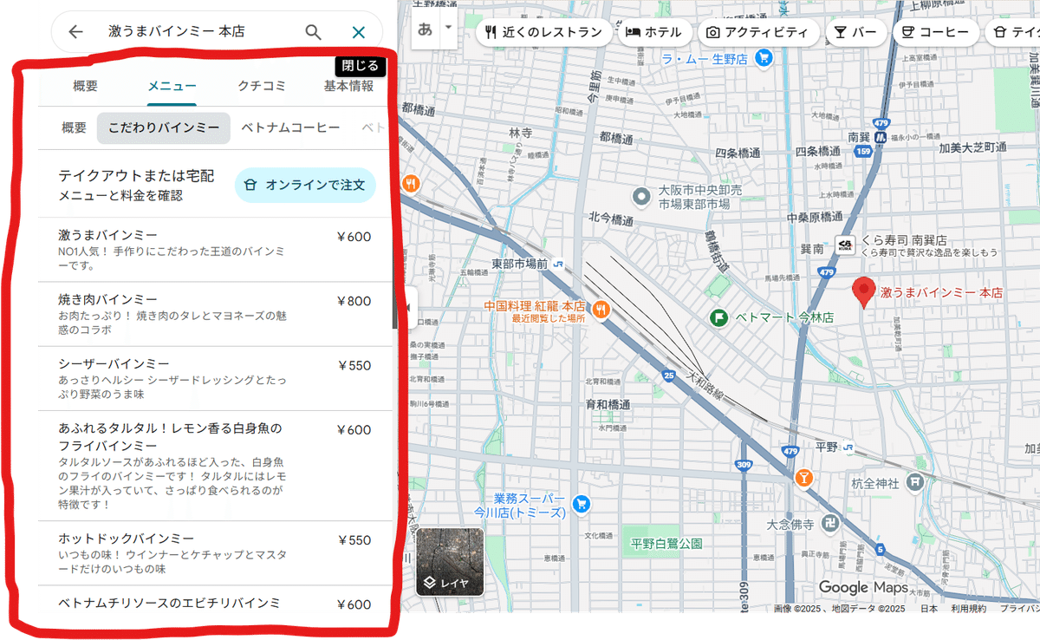Click the オンラインで注文 button

click(305, 185)
